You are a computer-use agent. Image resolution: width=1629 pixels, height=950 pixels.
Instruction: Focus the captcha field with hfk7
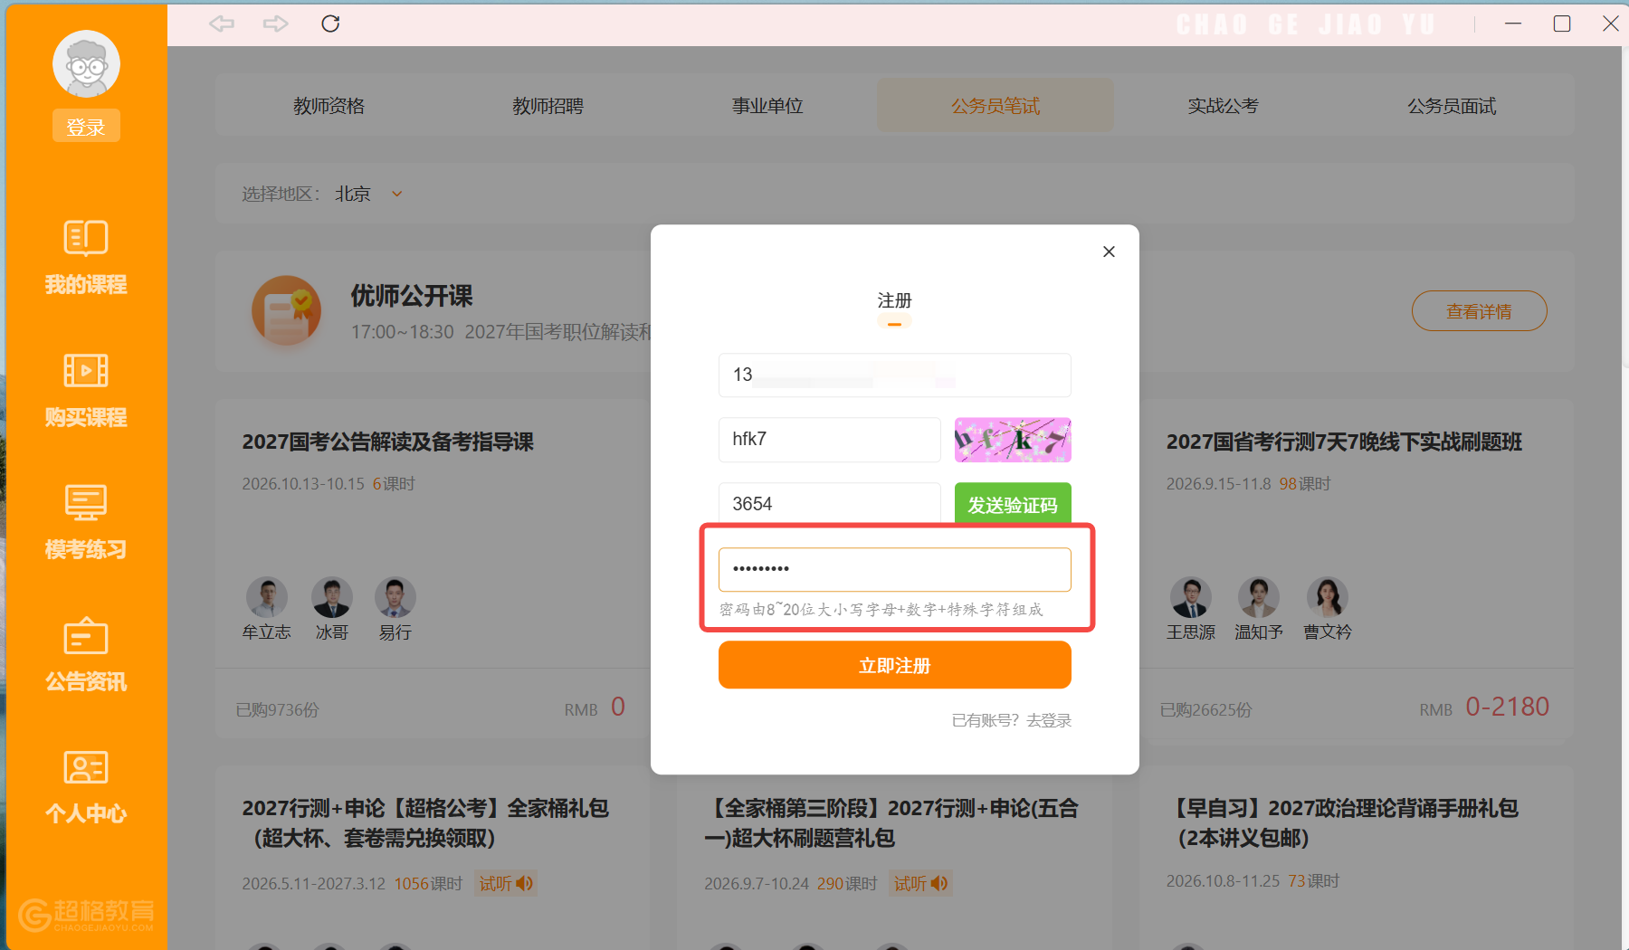tap(830, 440)
